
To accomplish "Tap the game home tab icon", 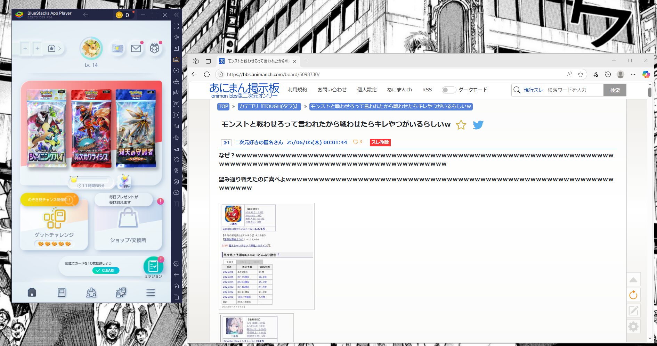I will [x=32, y=293].
